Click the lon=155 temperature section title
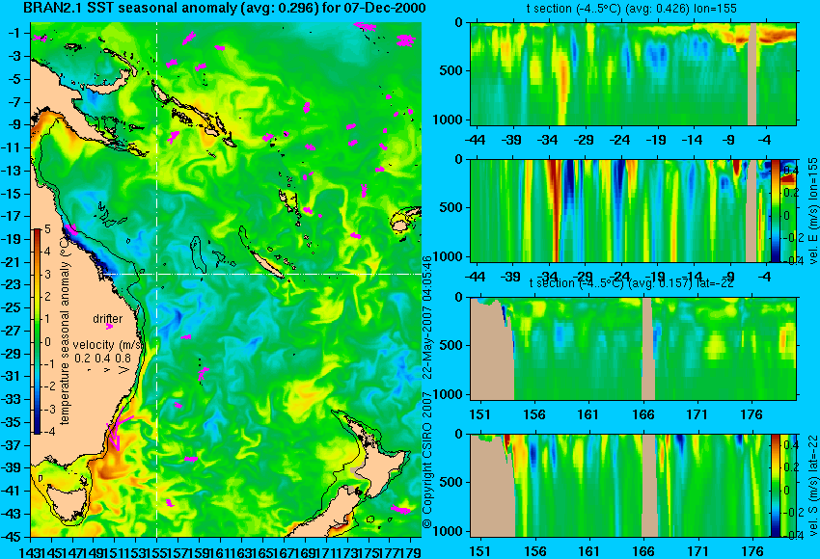 pos(632,9)
